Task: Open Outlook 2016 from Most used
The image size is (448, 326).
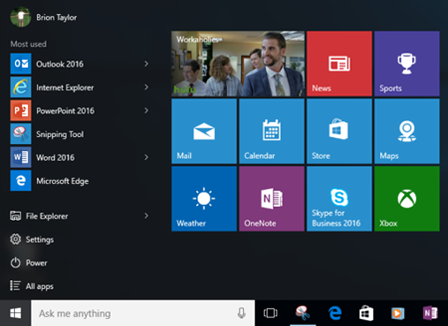Action: 80,64
